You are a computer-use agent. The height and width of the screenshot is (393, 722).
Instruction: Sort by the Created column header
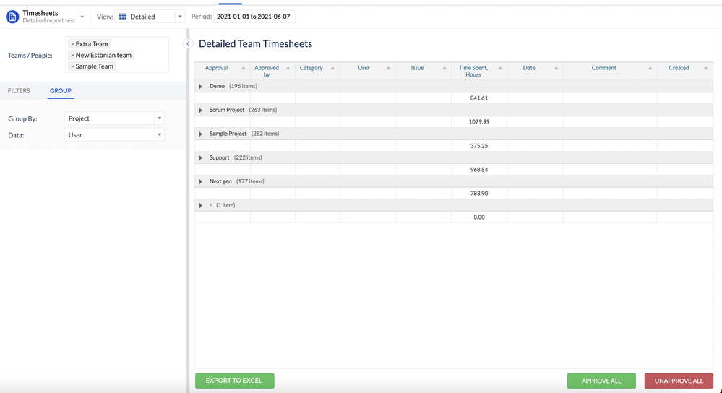click(679, 68)
